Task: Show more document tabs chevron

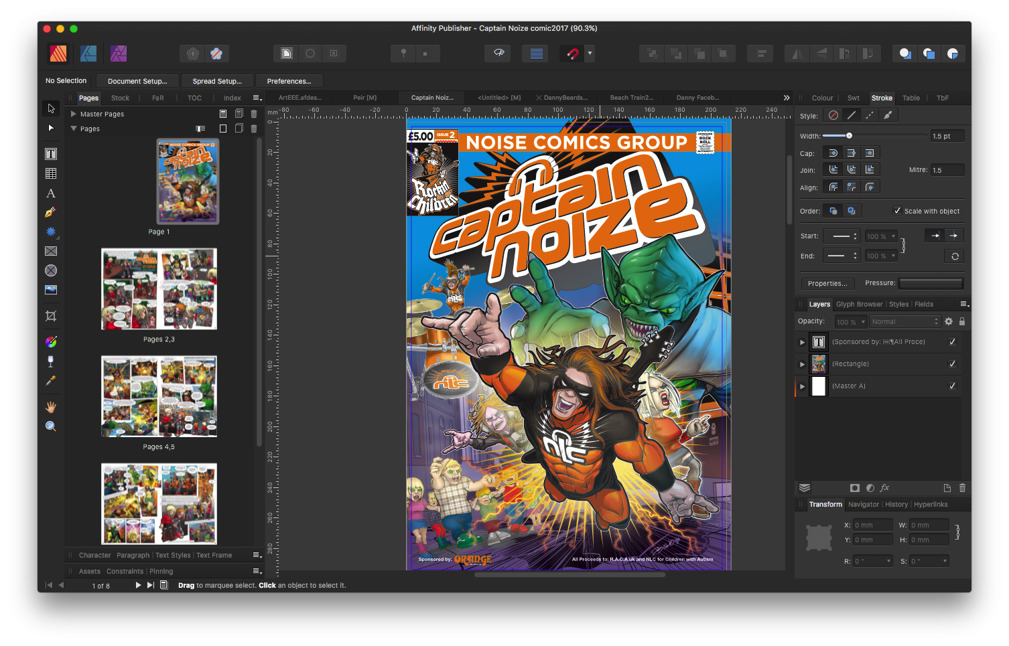Action: click(786, 98)
